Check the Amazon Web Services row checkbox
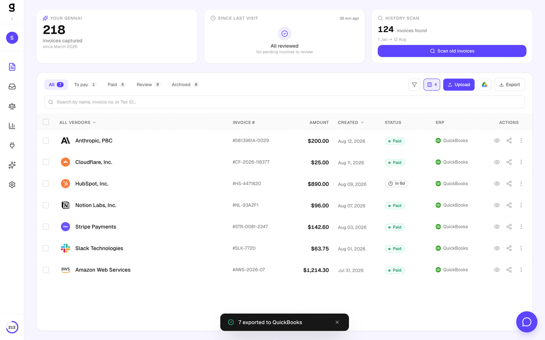Screen dimensions: 545x340 click(46, 270)
